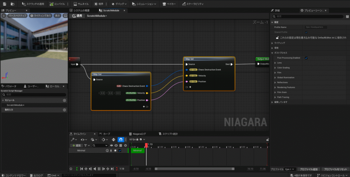Toggle auto-key diamond icon
The width and height of the screenshot is (350, 177).
click(113, 140)
